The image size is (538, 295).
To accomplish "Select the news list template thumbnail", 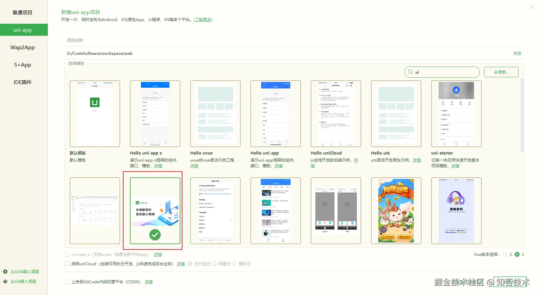I will 276,211.
